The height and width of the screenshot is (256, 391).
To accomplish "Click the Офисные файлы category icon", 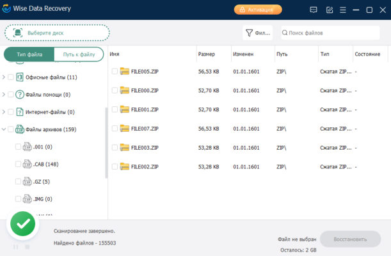I will (20, 77).
